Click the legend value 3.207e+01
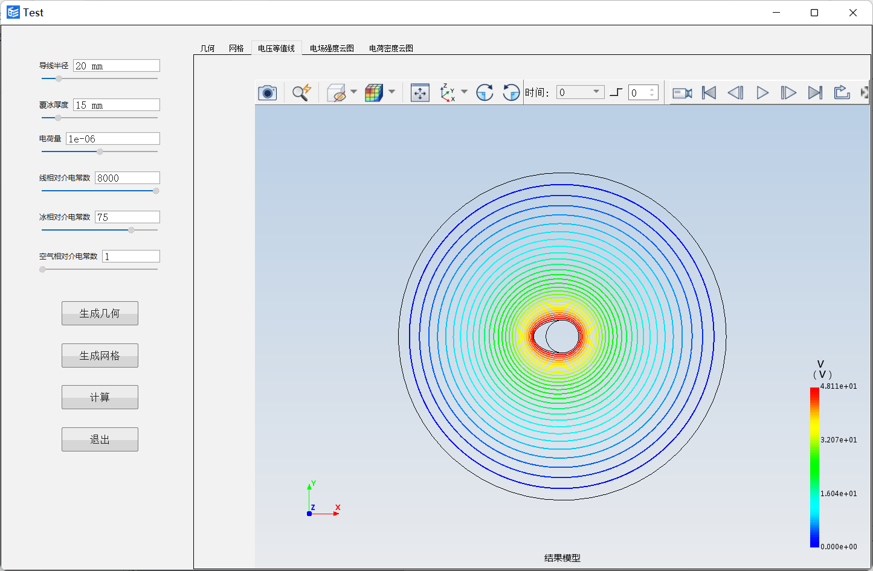Screen dimensions: 873x571 click(x=839, y=440)
